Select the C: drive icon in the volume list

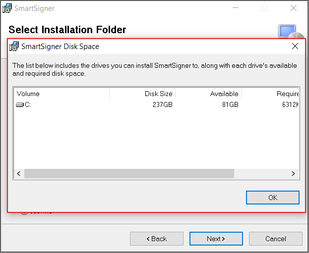click(19, 104)
